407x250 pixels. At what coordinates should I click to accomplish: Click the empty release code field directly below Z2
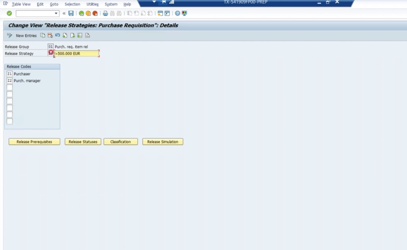click(10, 88)
